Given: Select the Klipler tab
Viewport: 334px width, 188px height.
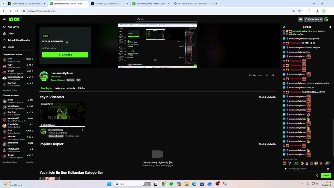Looking at the screenshot, I should pyautogui.click(x=81, y=88).
